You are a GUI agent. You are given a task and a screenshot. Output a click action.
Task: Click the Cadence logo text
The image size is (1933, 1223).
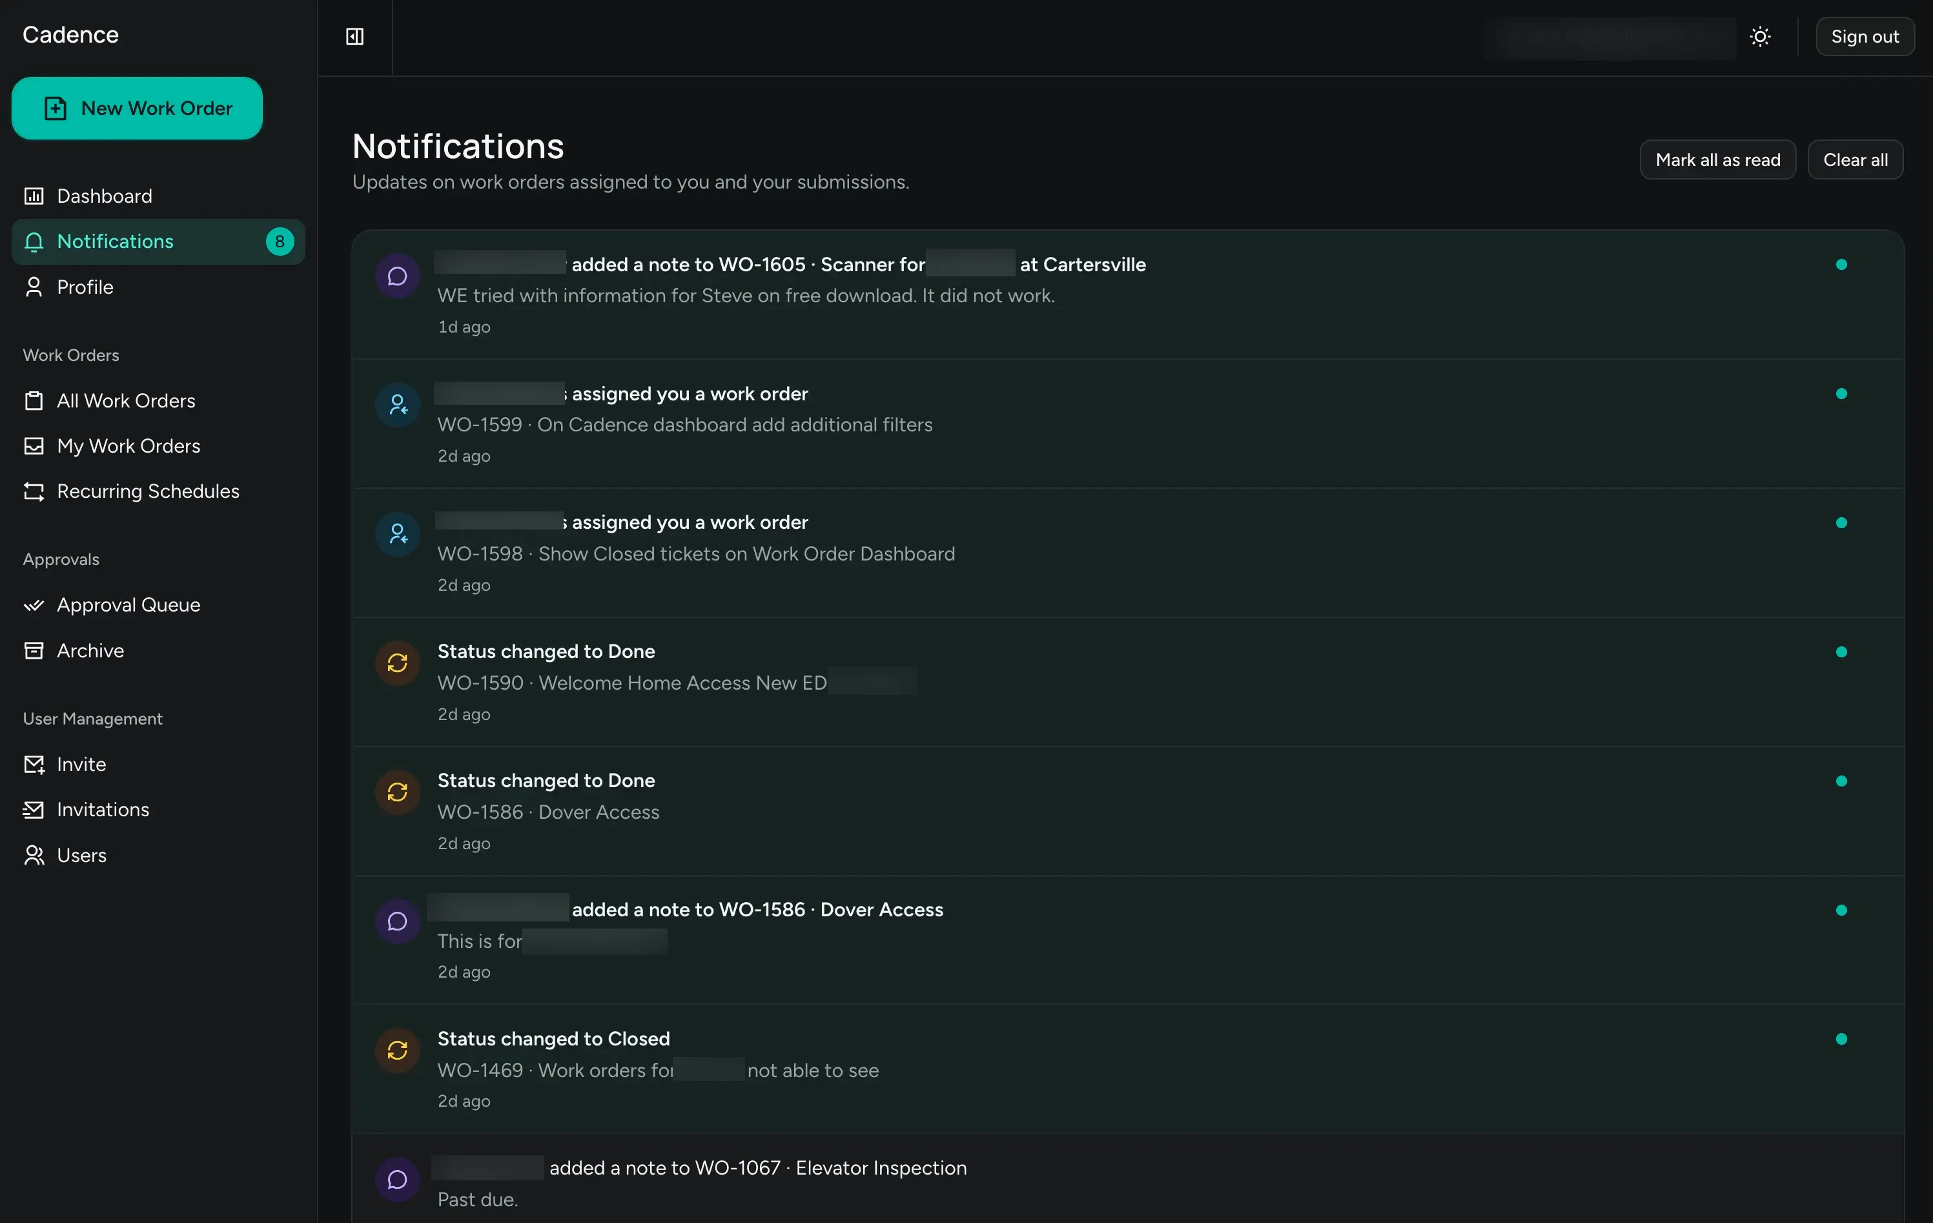tap(70, 34)
